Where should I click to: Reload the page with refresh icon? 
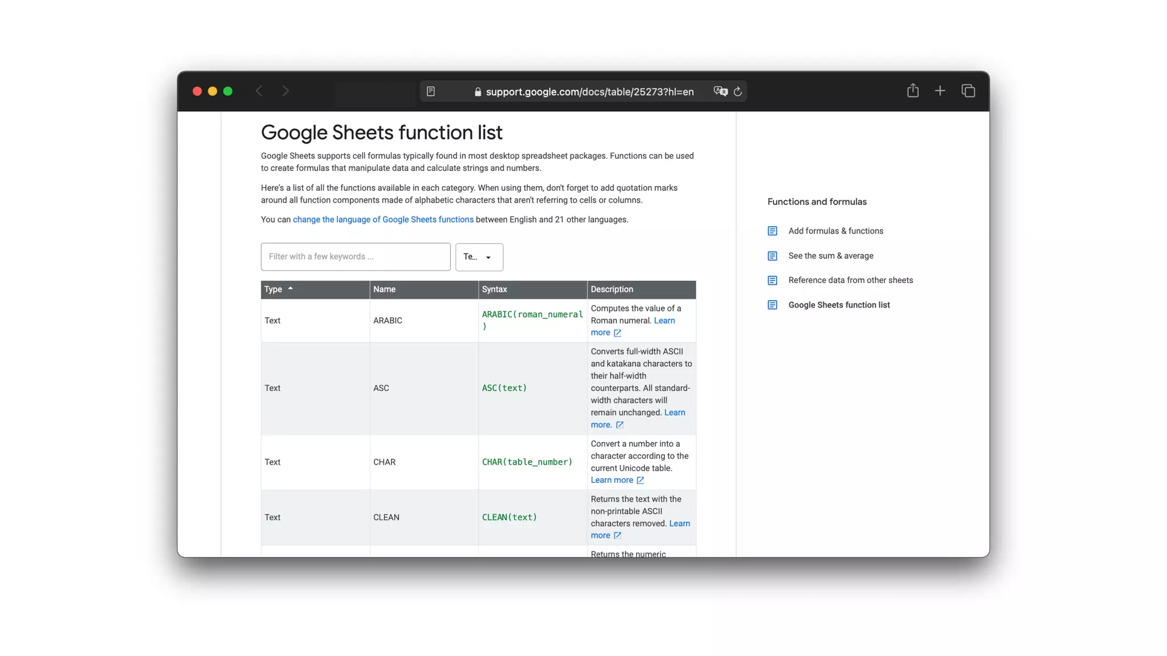point(738,91)
